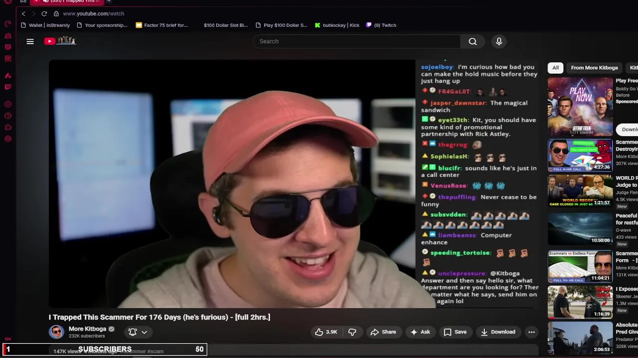Open Twitch panel in browser sidebar
Image resolution: width=638 pixels, height=358 pixels.
(8, 87)
